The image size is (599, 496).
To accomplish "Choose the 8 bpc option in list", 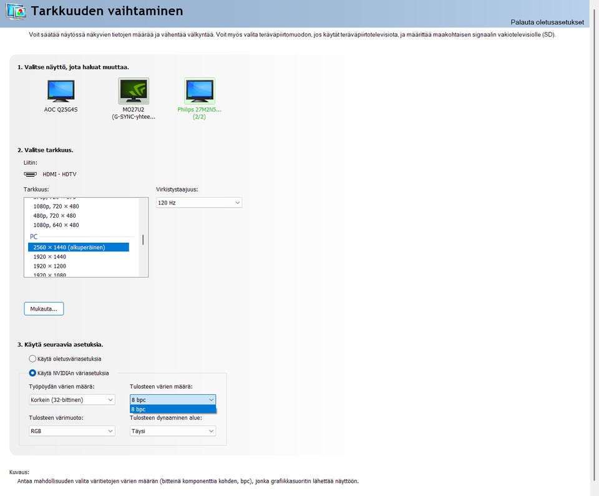I will (x=173, y=409).
